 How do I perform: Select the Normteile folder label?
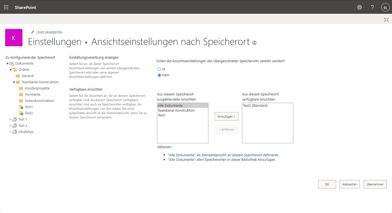coord(33,95)
